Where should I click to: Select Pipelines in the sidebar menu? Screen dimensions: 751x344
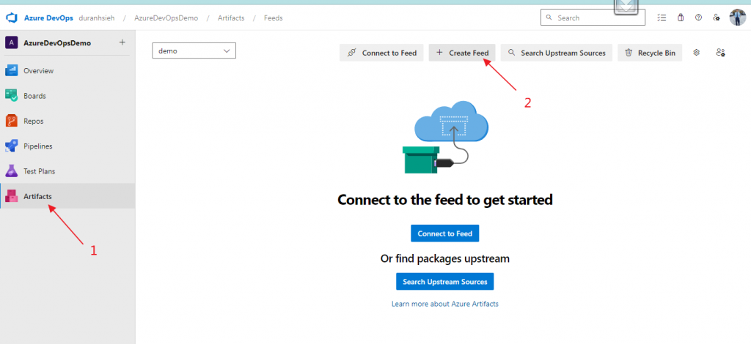(38, 146)
